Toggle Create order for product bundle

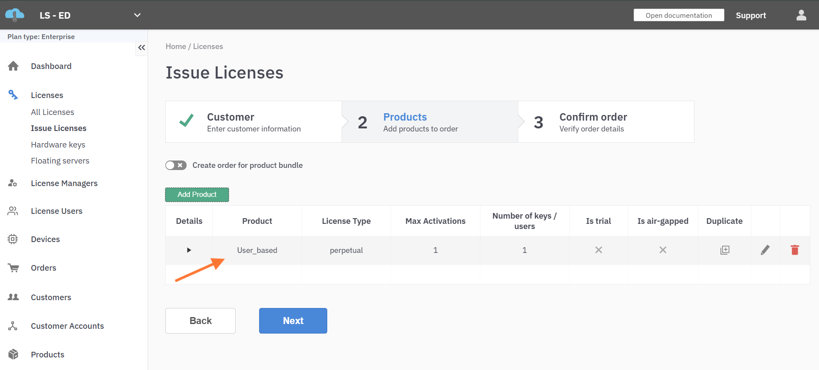[176, 165]
